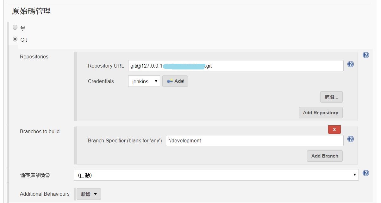Click the Repositories section label
The height and width of the screenshot is (203, 381).
[x=34, y=57]
